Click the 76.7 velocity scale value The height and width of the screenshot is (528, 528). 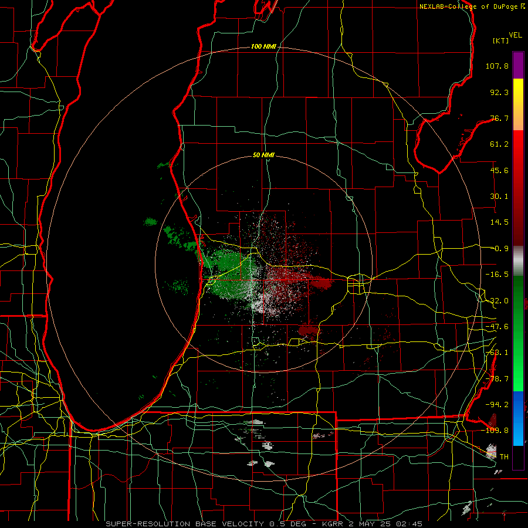499,118
